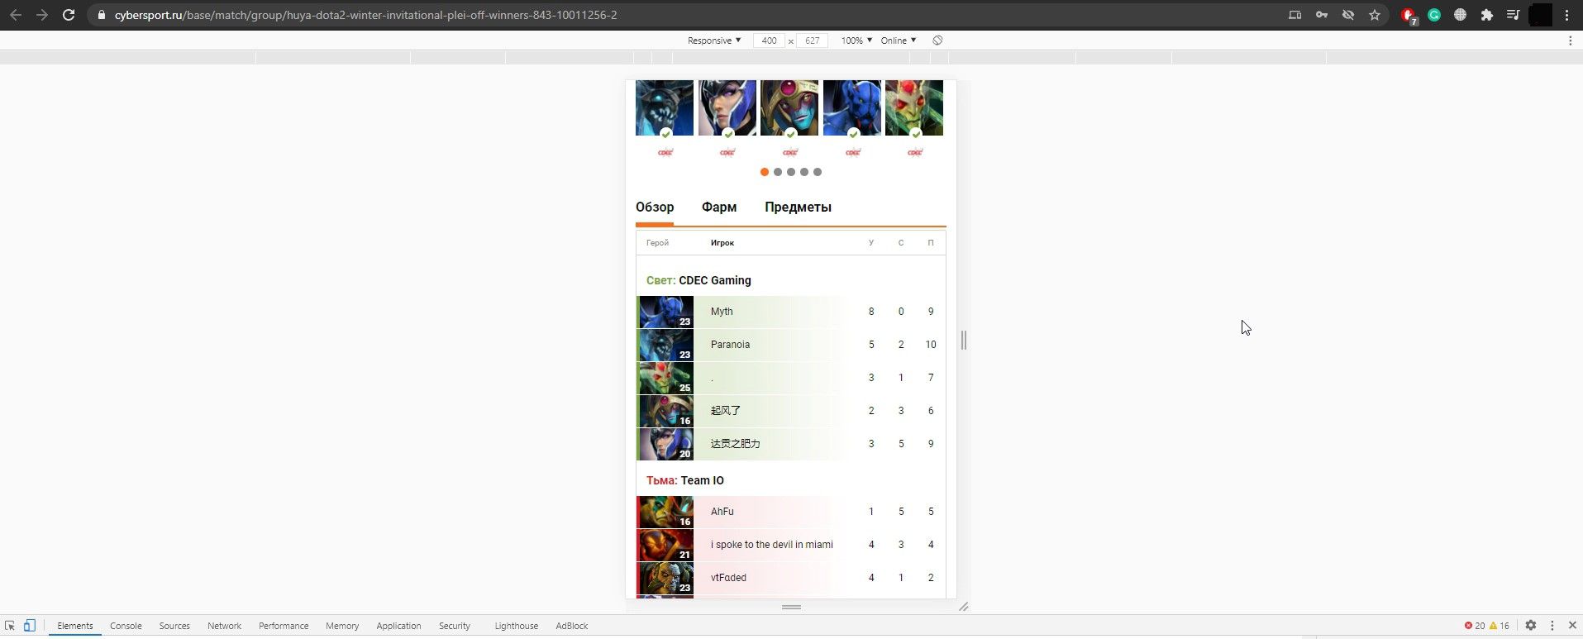The image size is (1583, 639).
Task: Open DevTools settings gear
Action: [x=1531, y=626]
